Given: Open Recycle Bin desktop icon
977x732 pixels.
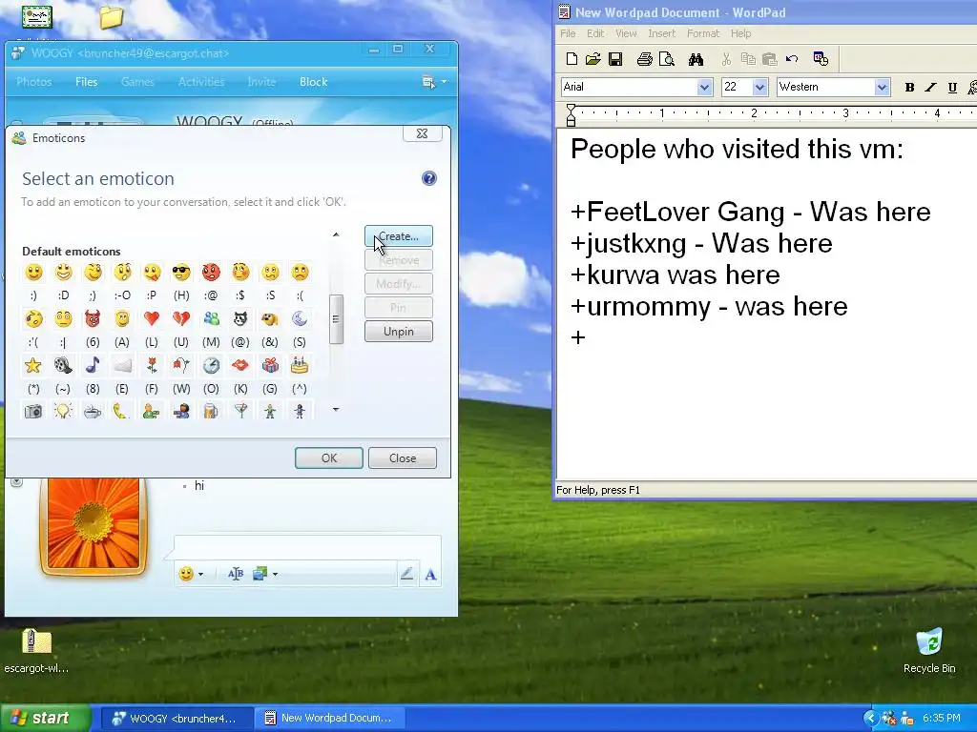Looking at the screenshot, I should pyautogui.click(x=929, y=650).
